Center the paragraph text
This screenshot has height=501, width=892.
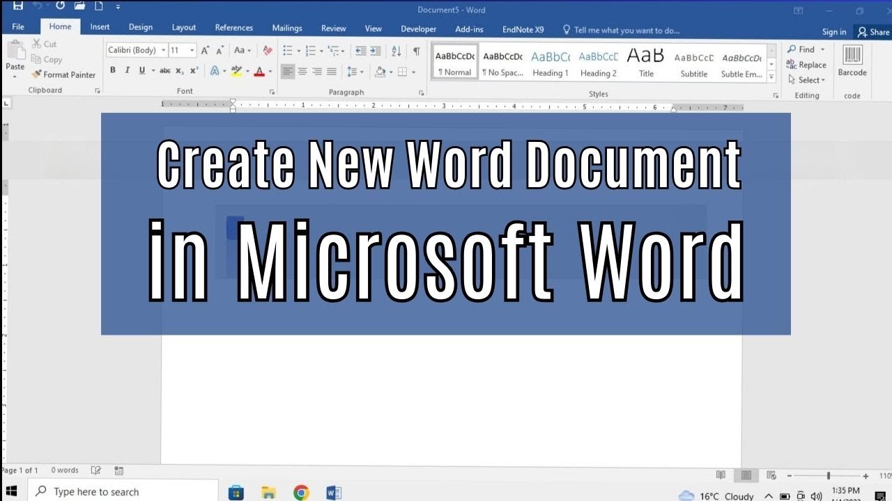302,71
